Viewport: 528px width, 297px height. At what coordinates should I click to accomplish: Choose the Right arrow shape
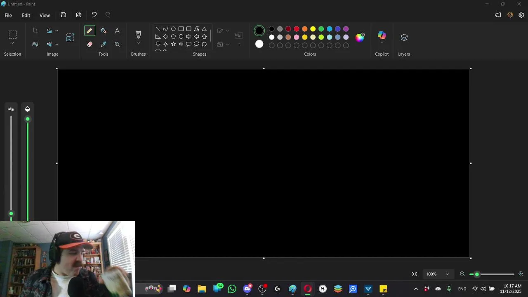click(189, 37)
